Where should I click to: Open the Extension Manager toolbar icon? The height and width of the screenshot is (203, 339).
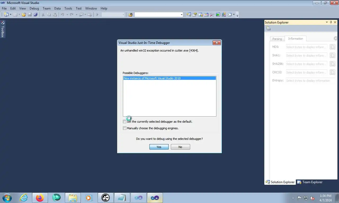pos(224,15)
